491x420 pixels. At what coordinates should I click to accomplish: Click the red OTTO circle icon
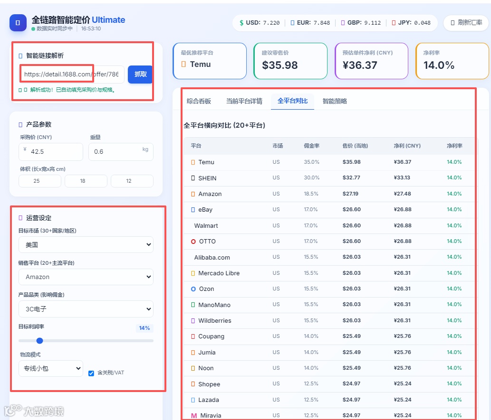point(193,242)
